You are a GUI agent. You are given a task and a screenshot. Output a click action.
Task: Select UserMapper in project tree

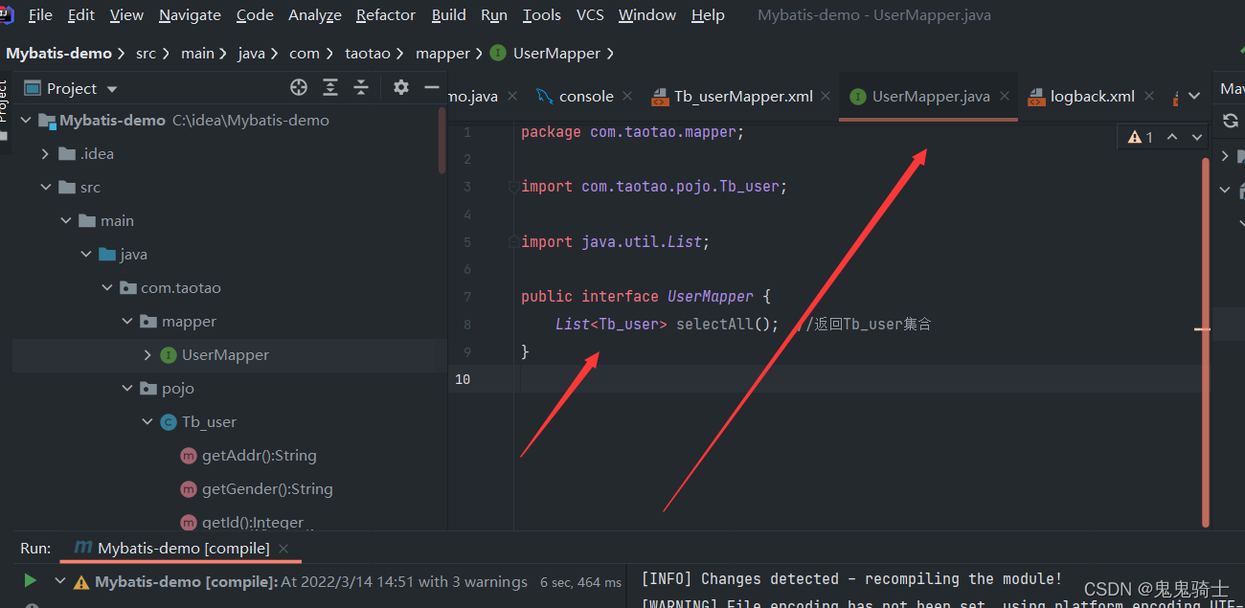coord(225,355)
